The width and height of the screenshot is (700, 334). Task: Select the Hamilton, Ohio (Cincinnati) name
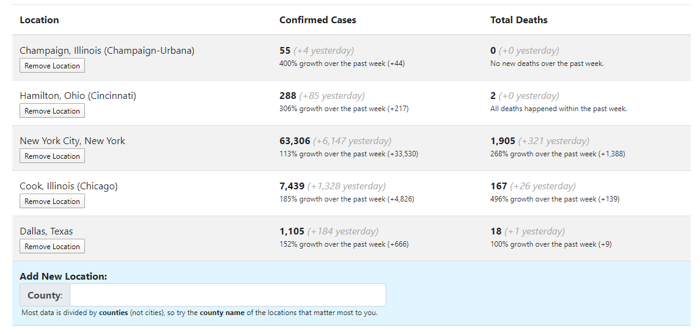[78, 96]
